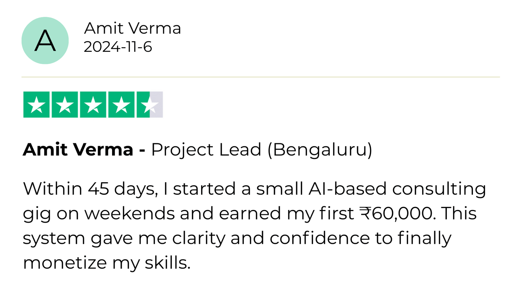Select the fourth rating star
The height and width of the screenshot is (306, 522).
point(121,105)
